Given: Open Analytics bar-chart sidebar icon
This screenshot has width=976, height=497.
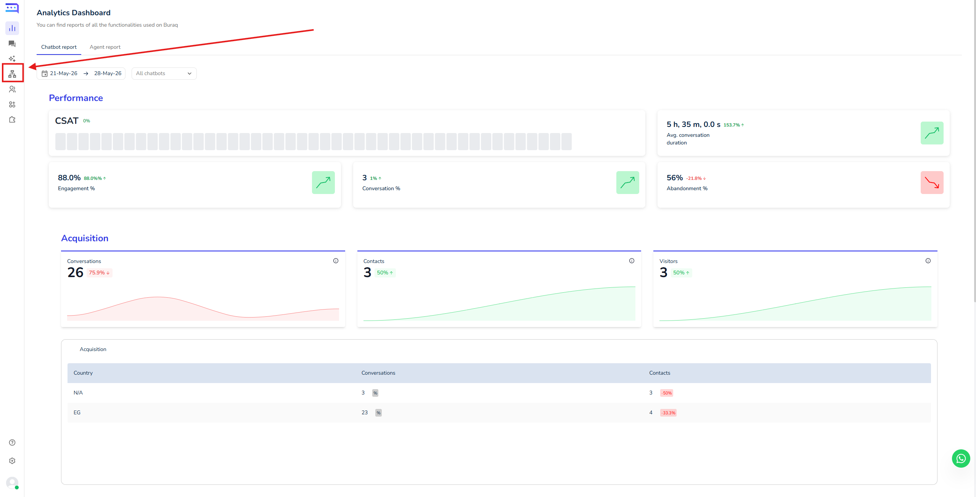Looking at the screenshot, I should pyautogui.click(x=12, y=28).
